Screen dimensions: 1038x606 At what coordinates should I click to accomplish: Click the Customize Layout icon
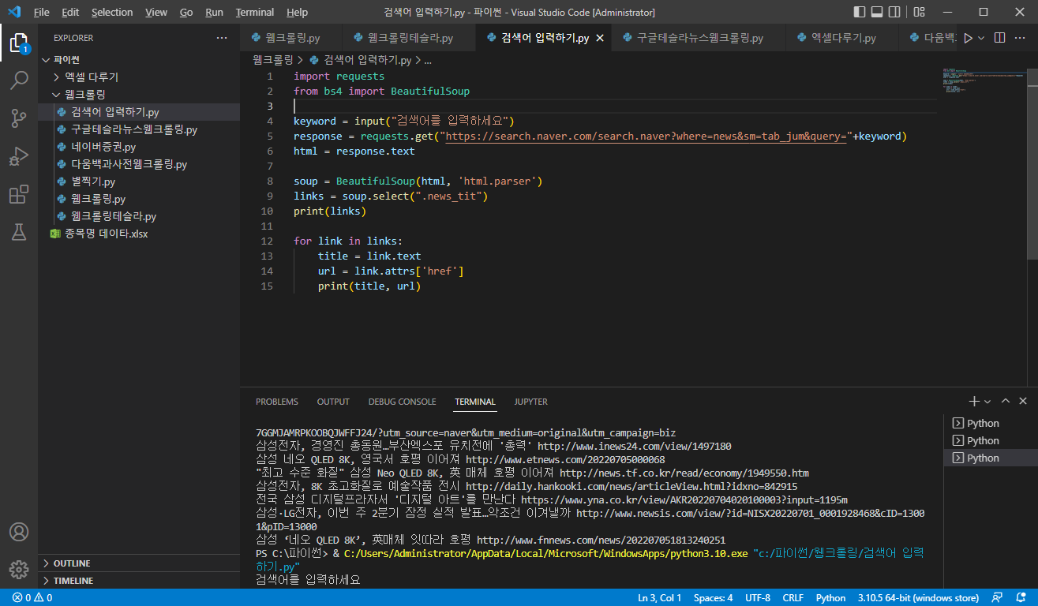coord(918,12)
